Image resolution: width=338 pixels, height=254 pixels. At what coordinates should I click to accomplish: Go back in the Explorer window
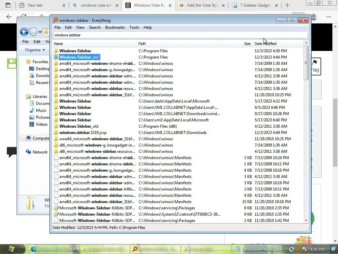click(x=24, y=32)
